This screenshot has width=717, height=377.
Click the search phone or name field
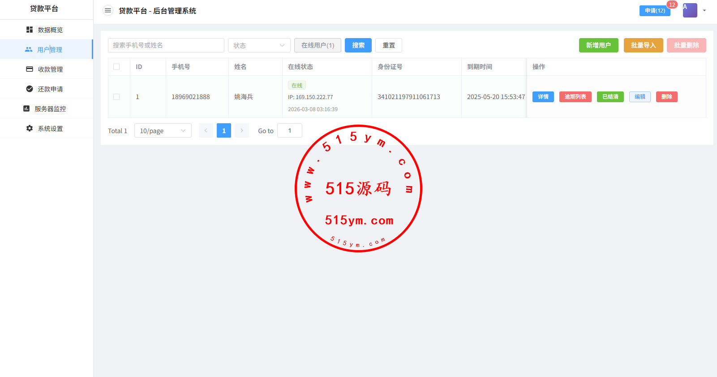click(x=166, y=45)
